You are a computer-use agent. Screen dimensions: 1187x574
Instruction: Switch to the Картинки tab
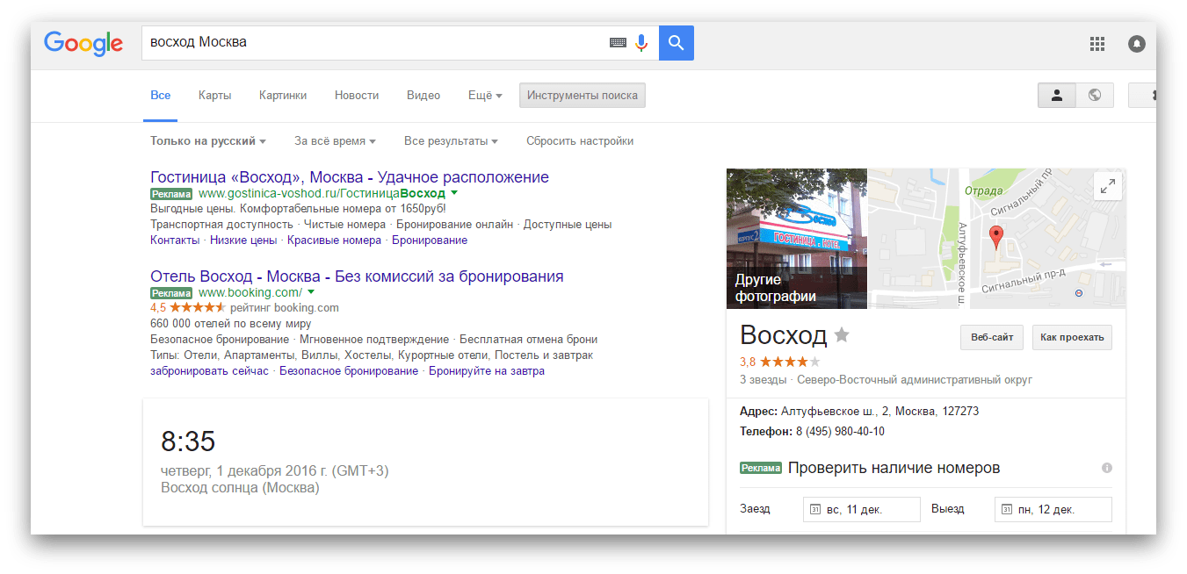point(283,95)
